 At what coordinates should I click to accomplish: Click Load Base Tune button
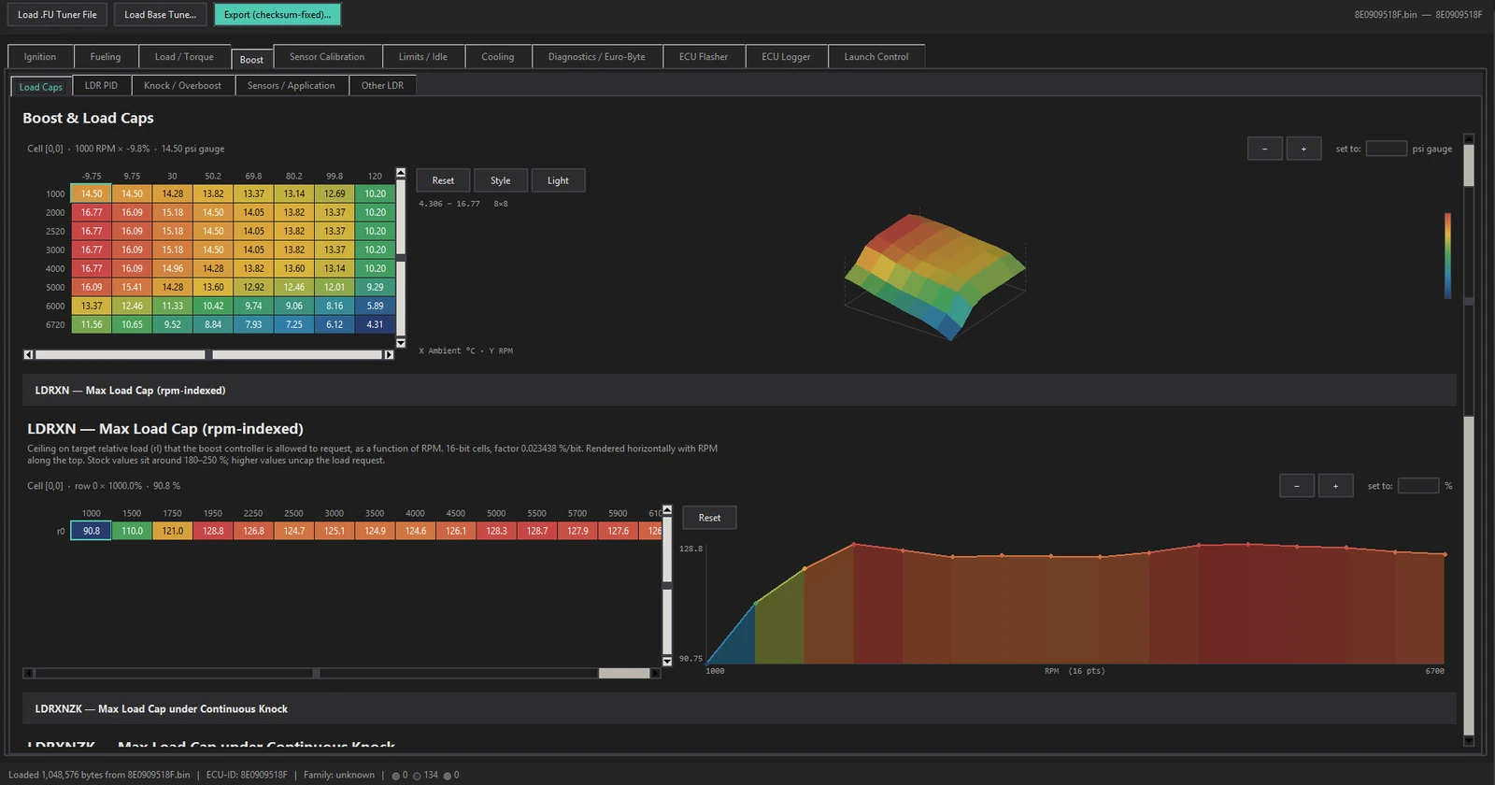click(x=160, y=14)
